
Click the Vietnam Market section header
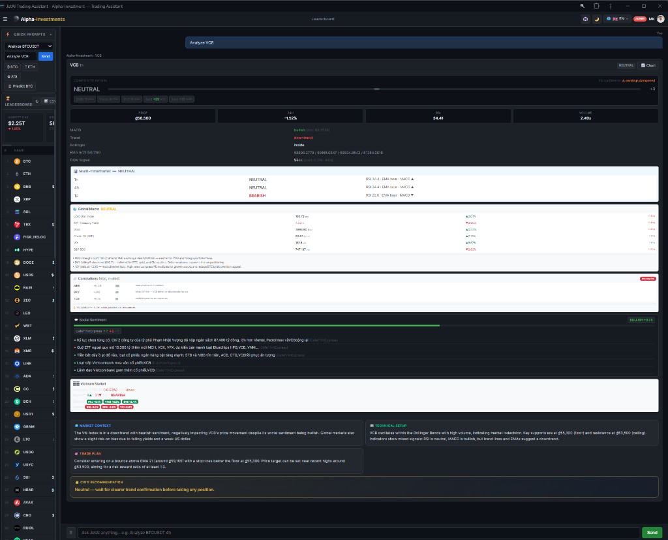364,384
